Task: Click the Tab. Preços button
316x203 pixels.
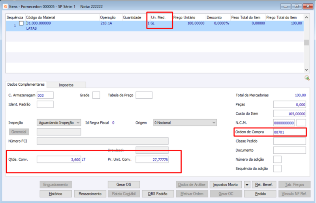Action: pos(294,185)
